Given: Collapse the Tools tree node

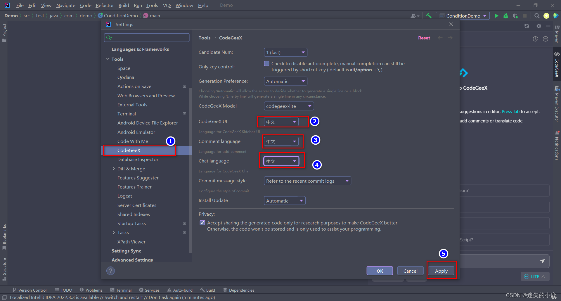Looking at the screenshot, I should (108, 59).
